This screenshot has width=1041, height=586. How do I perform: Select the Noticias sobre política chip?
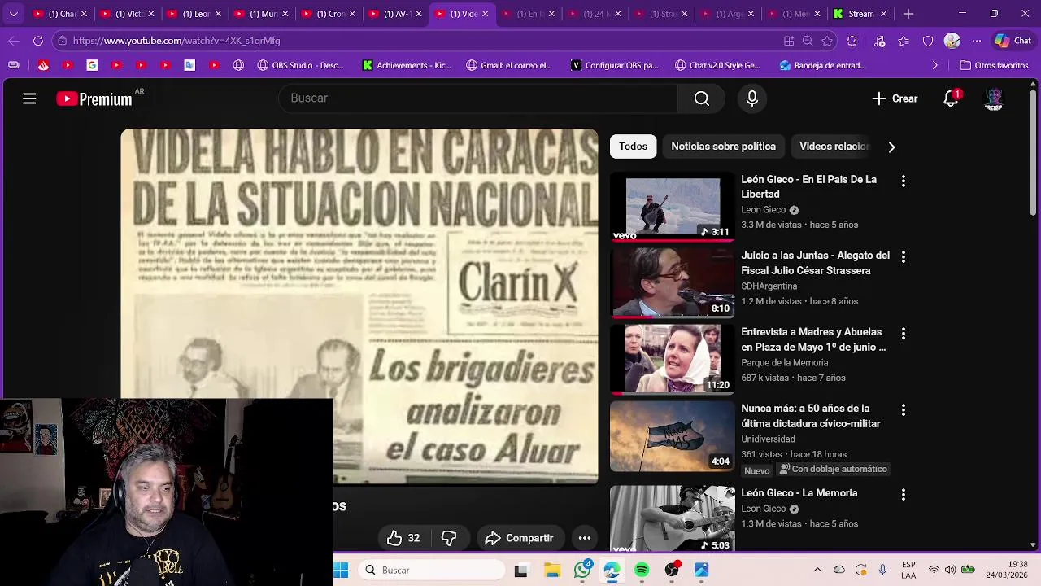click(723, 146)
